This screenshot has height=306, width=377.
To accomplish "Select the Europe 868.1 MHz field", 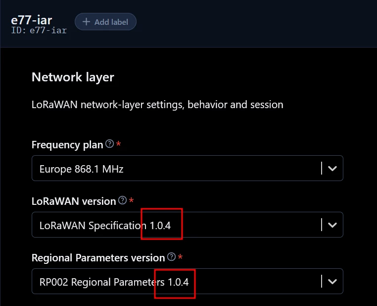I will coord(188,168).
